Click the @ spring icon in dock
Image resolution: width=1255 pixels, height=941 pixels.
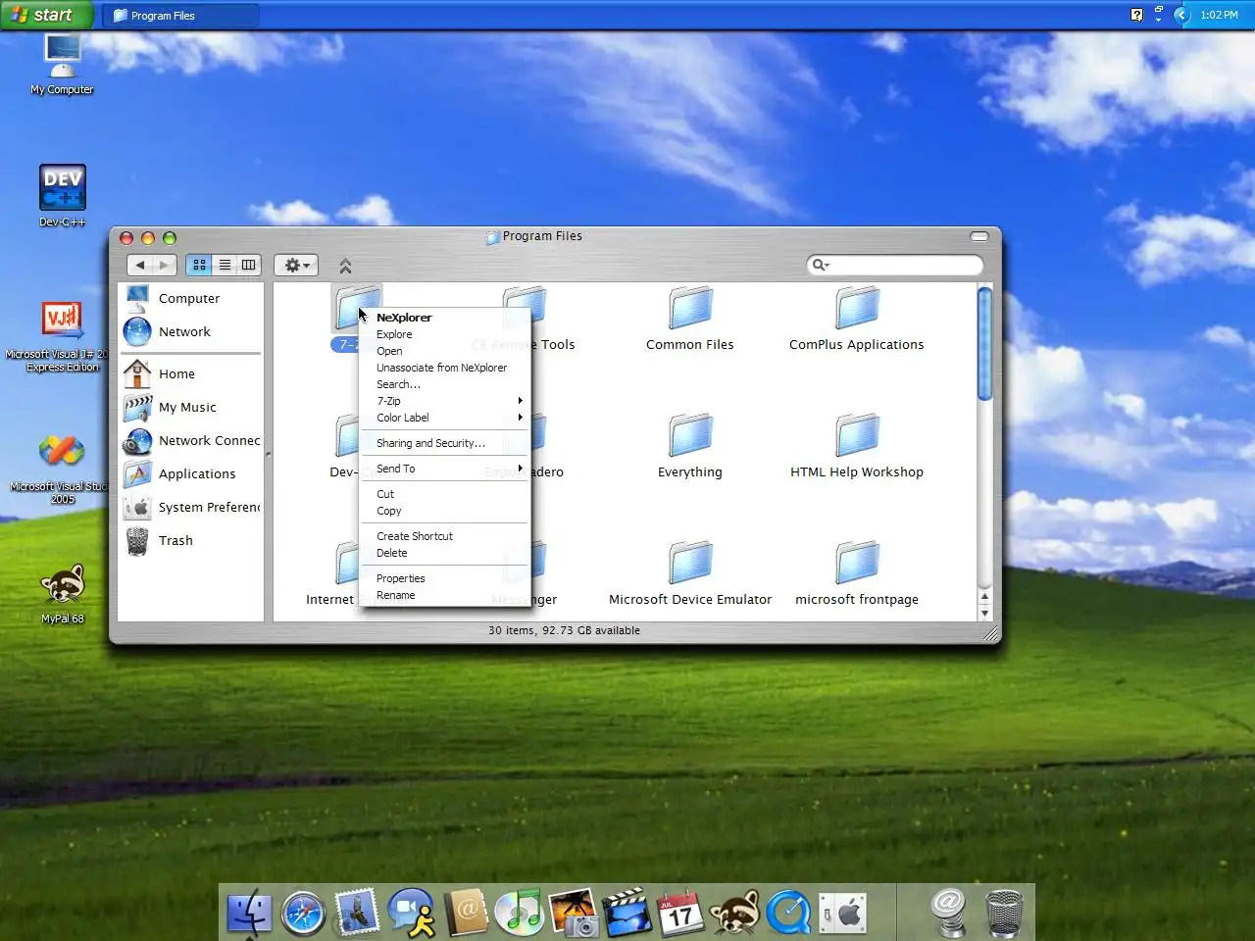(x=948, y=913)
